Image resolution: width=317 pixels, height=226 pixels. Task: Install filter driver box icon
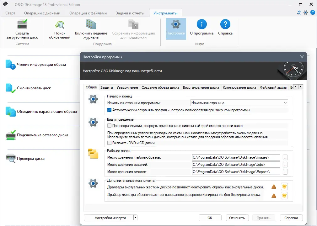point(284,196)
